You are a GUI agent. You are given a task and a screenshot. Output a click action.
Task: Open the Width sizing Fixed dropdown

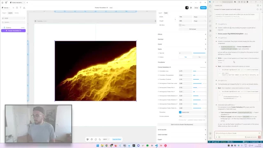200,17
